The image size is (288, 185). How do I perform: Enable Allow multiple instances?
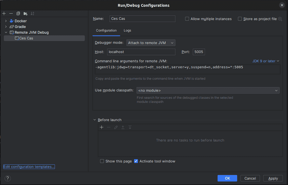[x=187, y=19]
